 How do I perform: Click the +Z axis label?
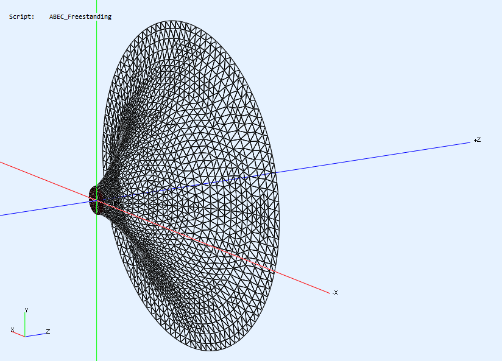tap(477, 140)
